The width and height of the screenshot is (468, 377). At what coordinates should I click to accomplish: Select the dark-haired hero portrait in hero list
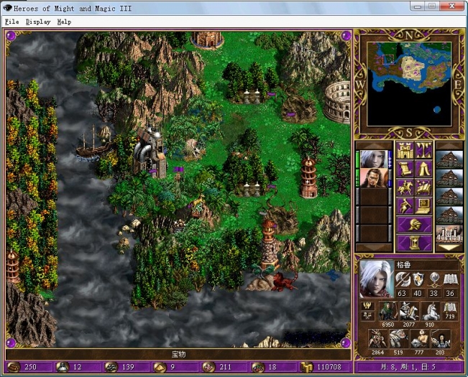pos(374,178)
